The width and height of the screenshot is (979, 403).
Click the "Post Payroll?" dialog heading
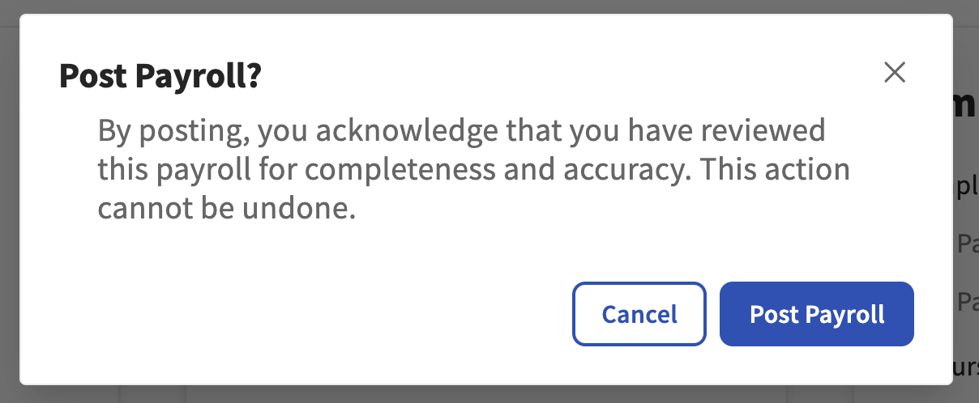tap(160, 77)
